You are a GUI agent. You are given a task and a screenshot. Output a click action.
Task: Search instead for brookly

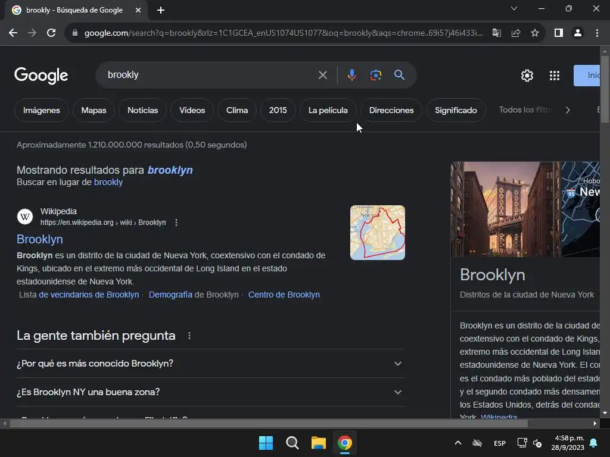coord(108,182)
